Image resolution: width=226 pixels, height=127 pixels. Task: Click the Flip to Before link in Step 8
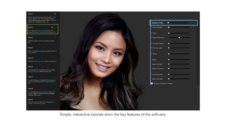tap(43, 92)
